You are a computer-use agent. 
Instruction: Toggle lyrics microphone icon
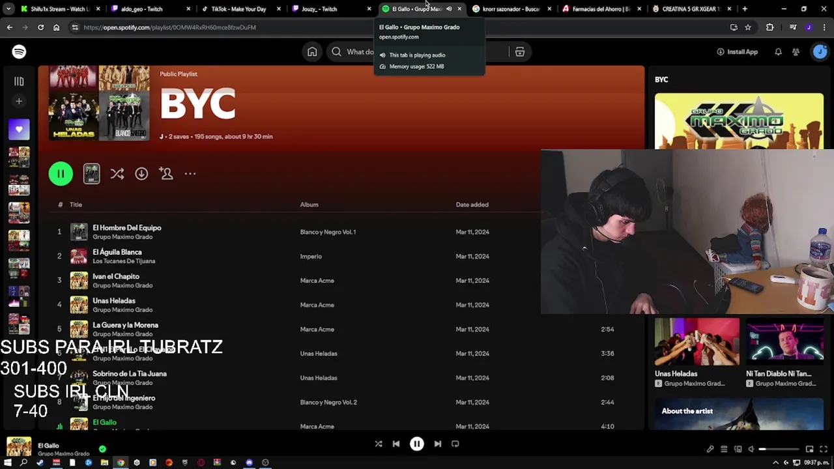[x=710, y=449]
